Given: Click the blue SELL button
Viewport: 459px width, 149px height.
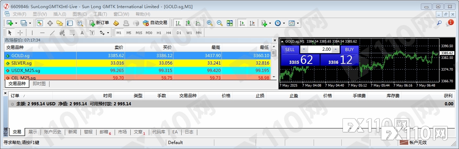Looking at the screenshot, I should coord(290,49).
